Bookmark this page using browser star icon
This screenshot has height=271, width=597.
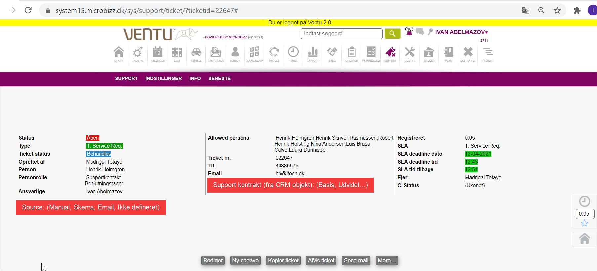pyautogui.click(x=557, y=10)
